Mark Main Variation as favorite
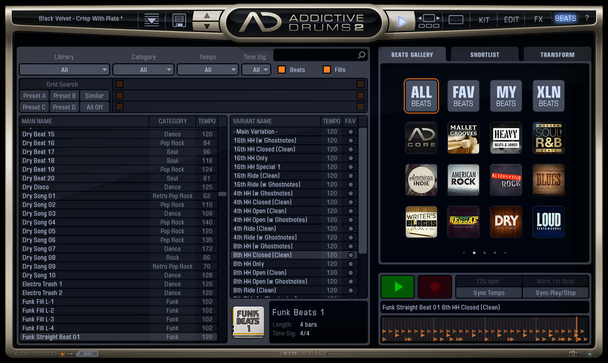 (x=351, y=132)
